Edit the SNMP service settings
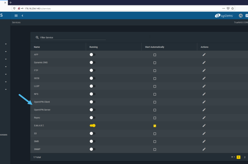 point(204,149)
